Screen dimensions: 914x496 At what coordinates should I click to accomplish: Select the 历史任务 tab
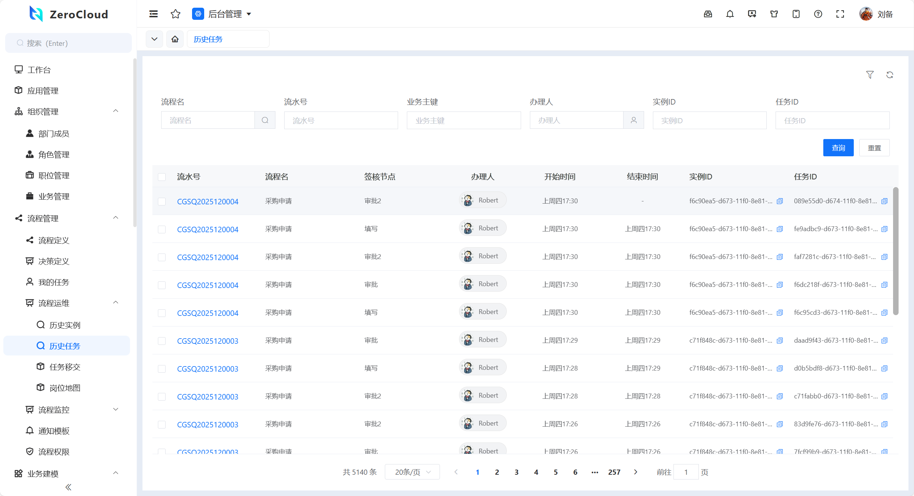(208, 39)
